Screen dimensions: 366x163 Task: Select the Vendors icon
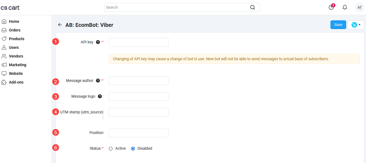coord(4,56)
